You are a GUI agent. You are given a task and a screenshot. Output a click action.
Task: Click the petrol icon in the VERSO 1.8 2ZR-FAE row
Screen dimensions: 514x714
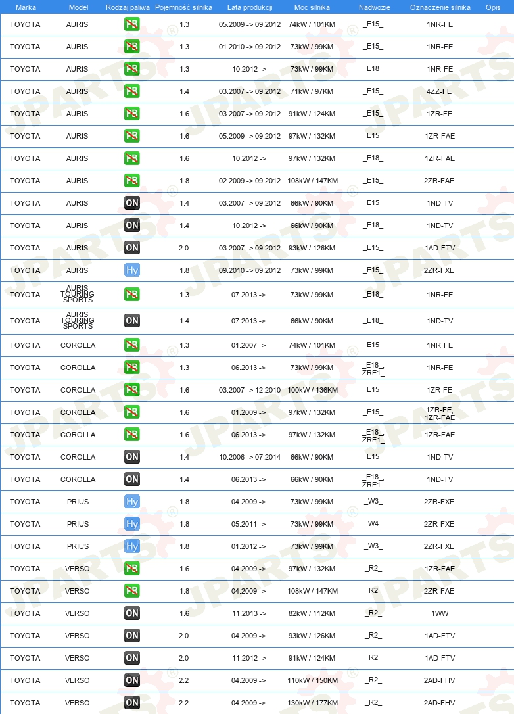(131, 590)
